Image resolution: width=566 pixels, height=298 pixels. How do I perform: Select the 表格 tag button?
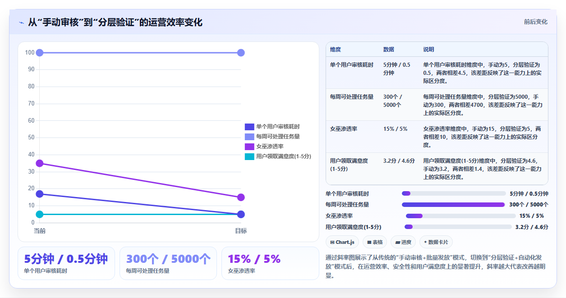click(x=375, y=242)
